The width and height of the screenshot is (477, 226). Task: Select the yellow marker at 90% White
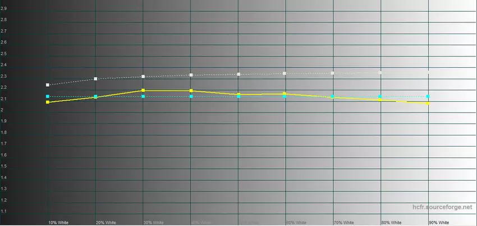click(428, 103)
